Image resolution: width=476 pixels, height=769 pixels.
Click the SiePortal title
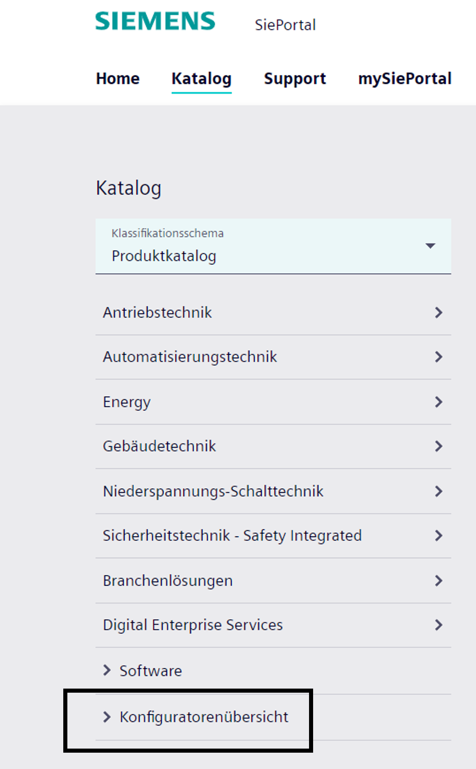[286, 25]
